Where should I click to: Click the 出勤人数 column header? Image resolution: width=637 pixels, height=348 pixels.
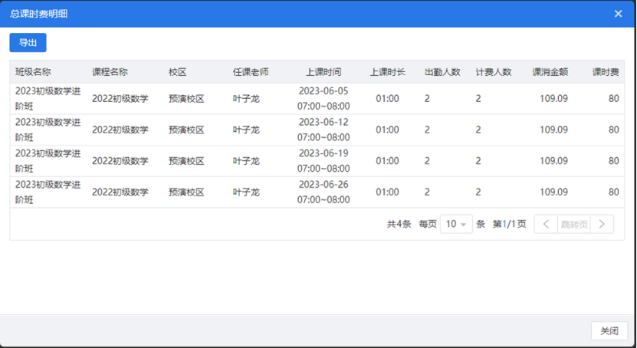coord(442,72)
